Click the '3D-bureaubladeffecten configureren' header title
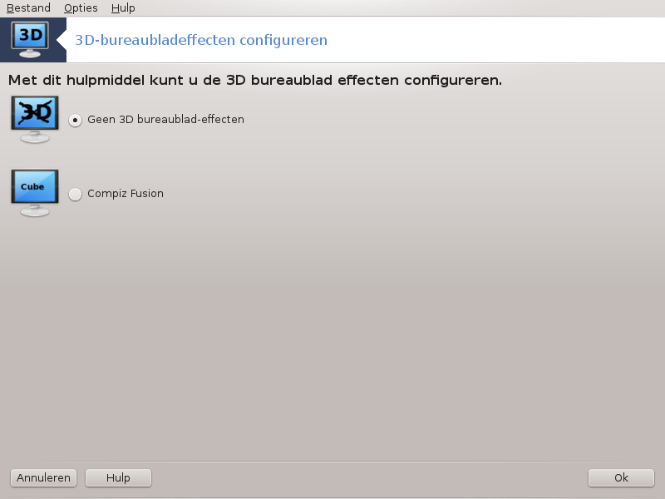Viewport: 665px width, 499px height. [x=201, y=40]
